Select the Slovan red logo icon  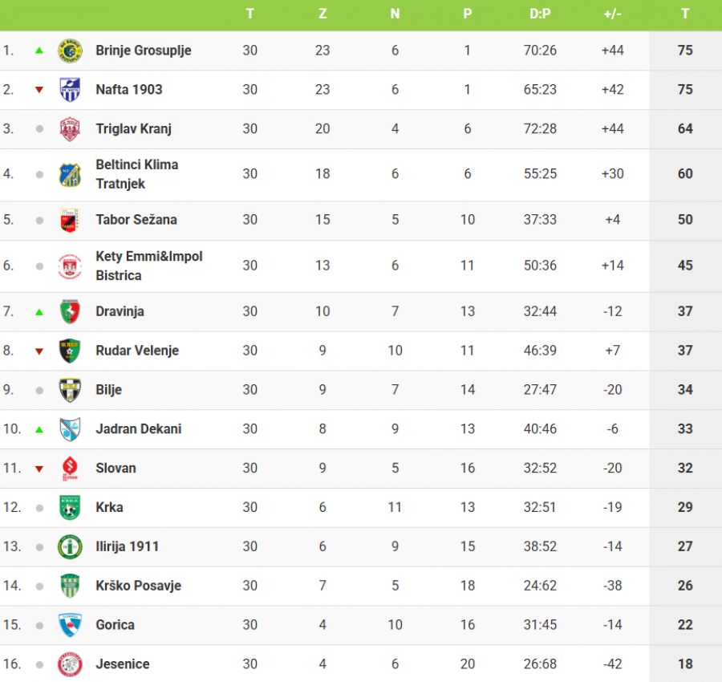70,469
